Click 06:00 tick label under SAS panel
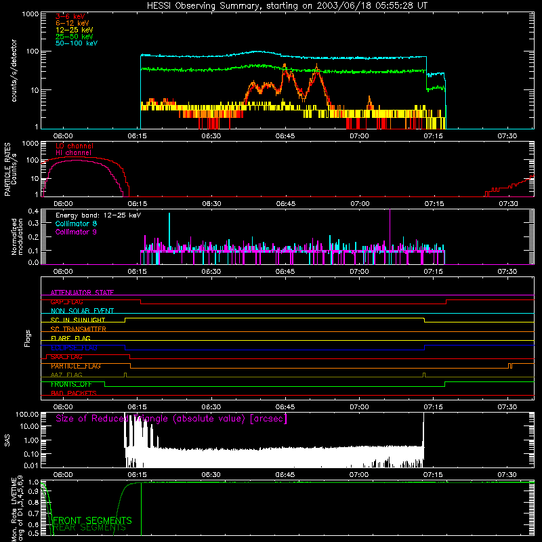542x542 pixels. point(63,475)
